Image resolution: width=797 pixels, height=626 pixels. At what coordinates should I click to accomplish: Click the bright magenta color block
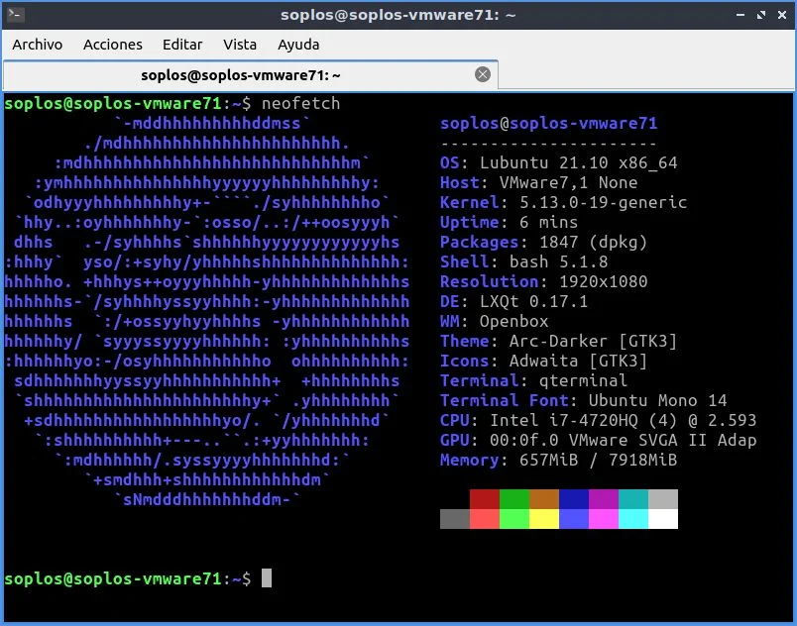pos(604,519)
